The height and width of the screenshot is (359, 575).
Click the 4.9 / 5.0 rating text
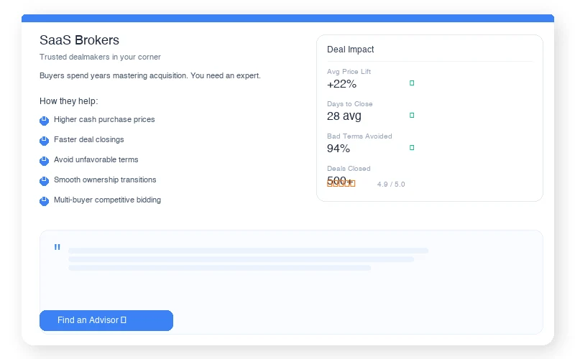391,185
